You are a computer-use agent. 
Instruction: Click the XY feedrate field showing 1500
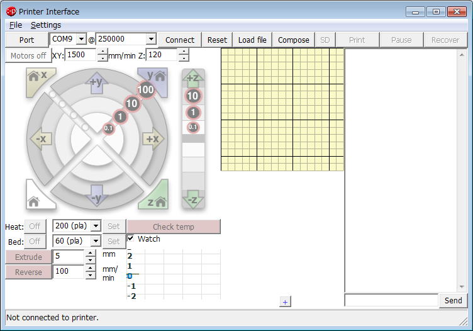coord(81,55)
